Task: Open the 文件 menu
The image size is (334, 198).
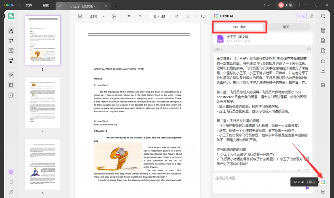Action: point(29,5)
